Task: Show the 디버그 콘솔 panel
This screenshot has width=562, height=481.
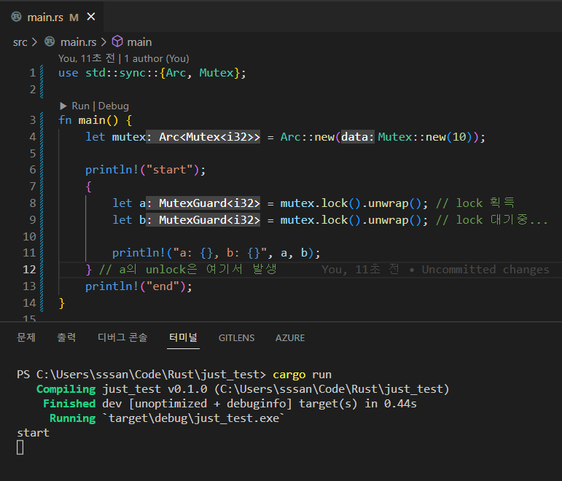Action: pyautogui.click(x=122, y=337)
